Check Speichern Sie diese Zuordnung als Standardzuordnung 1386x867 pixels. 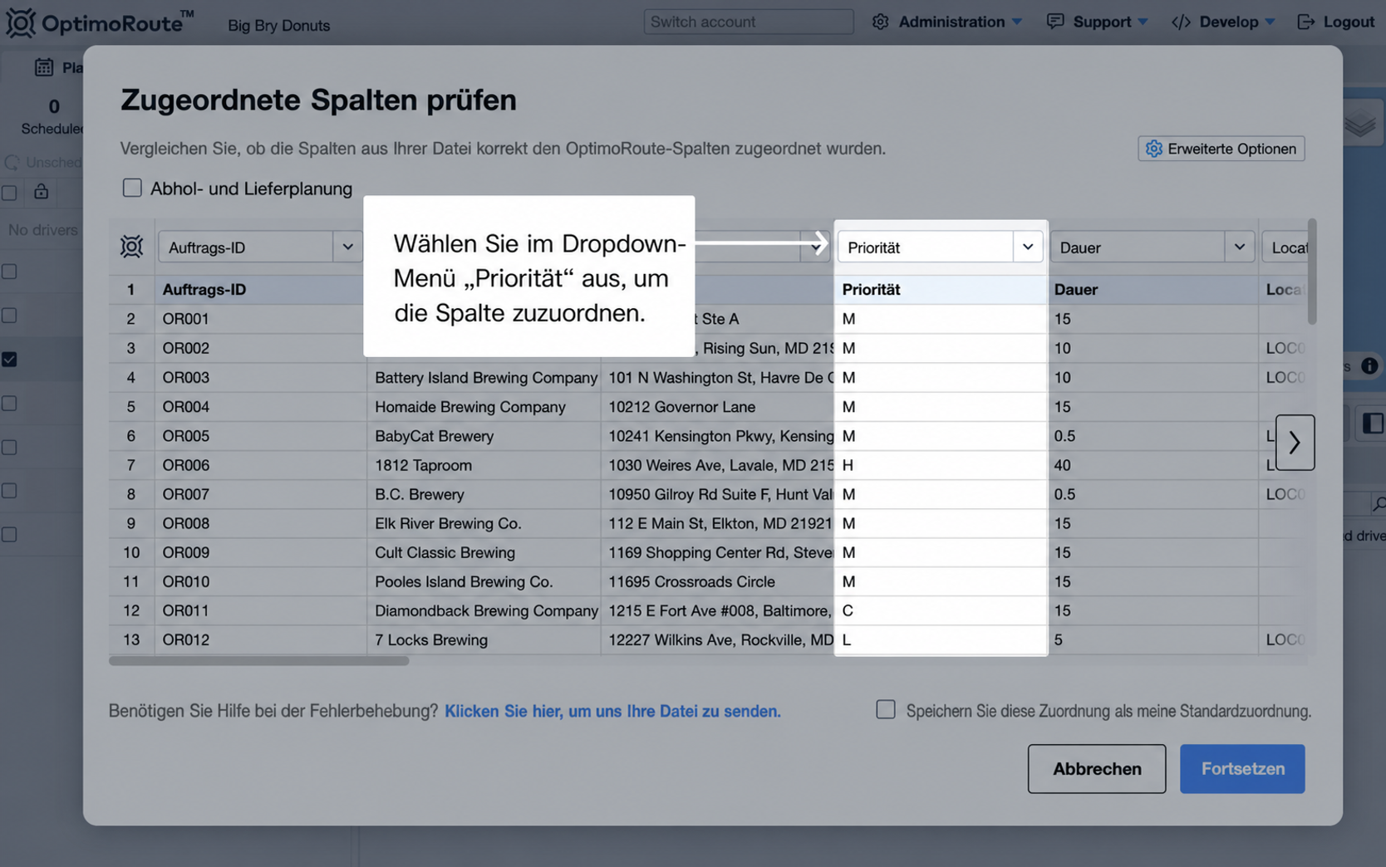886,709
